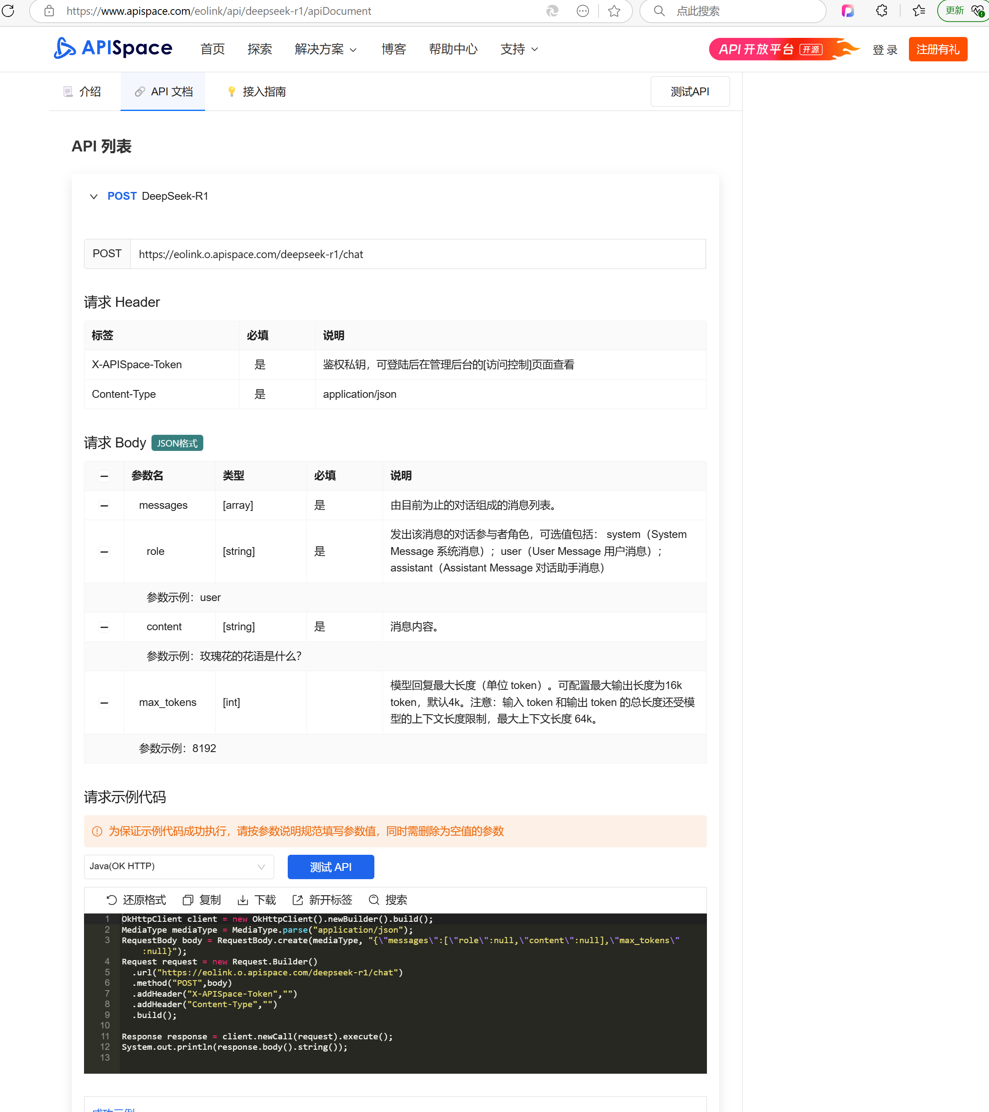Expand the 解决方案 navigation dropdown
Image resolution: width=989 pixels, height=1112 pixels.
point(325,50)
